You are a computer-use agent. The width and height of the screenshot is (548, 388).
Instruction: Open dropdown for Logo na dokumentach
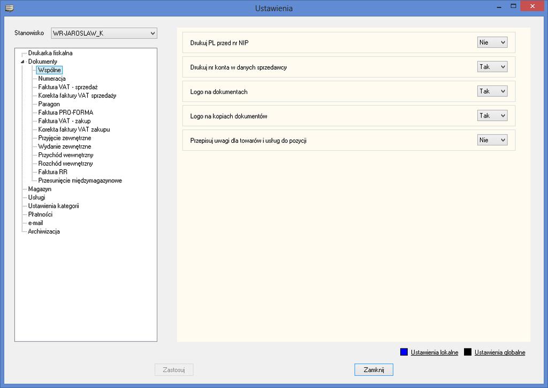pyautogui.click(x=492, y=91)
